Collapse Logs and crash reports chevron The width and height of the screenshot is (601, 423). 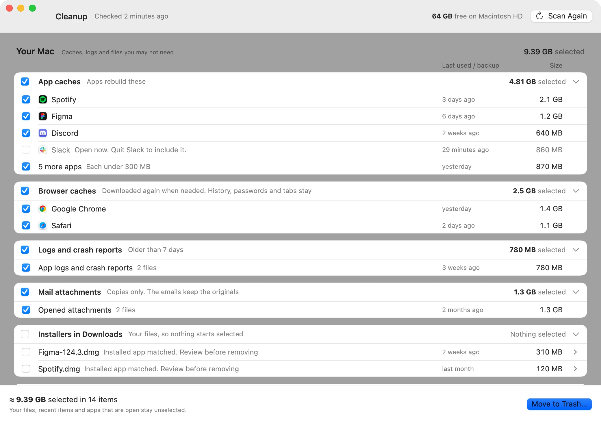click(576, 250)
